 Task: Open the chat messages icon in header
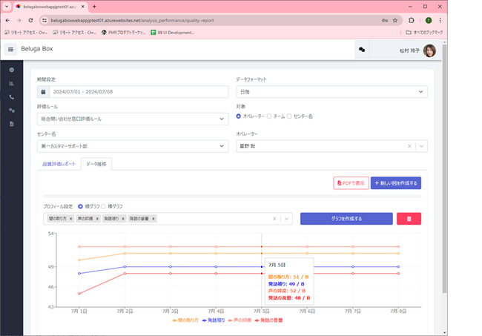(x=362, y=49)
